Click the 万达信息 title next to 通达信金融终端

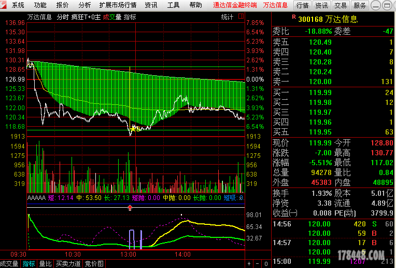pos(275,5)
